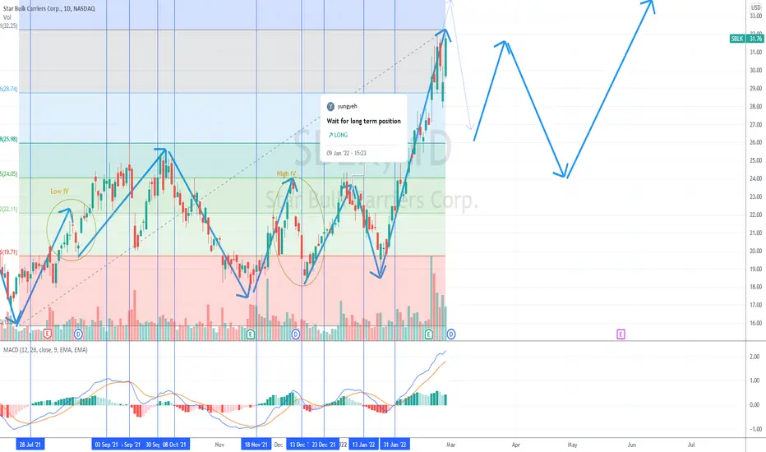Open the yungyeh author name link
The height and width of the screenshot is (452, 766).
click(348, 106)
